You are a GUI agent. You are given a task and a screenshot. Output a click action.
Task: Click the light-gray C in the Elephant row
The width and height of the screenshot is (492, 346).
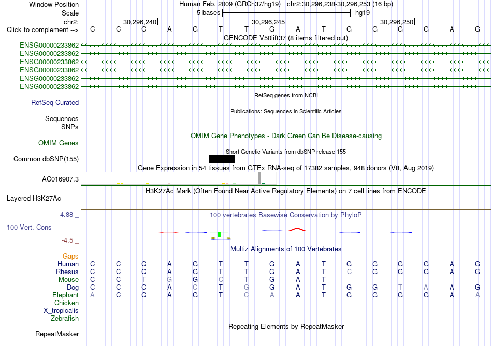click(x=247, y=295)
